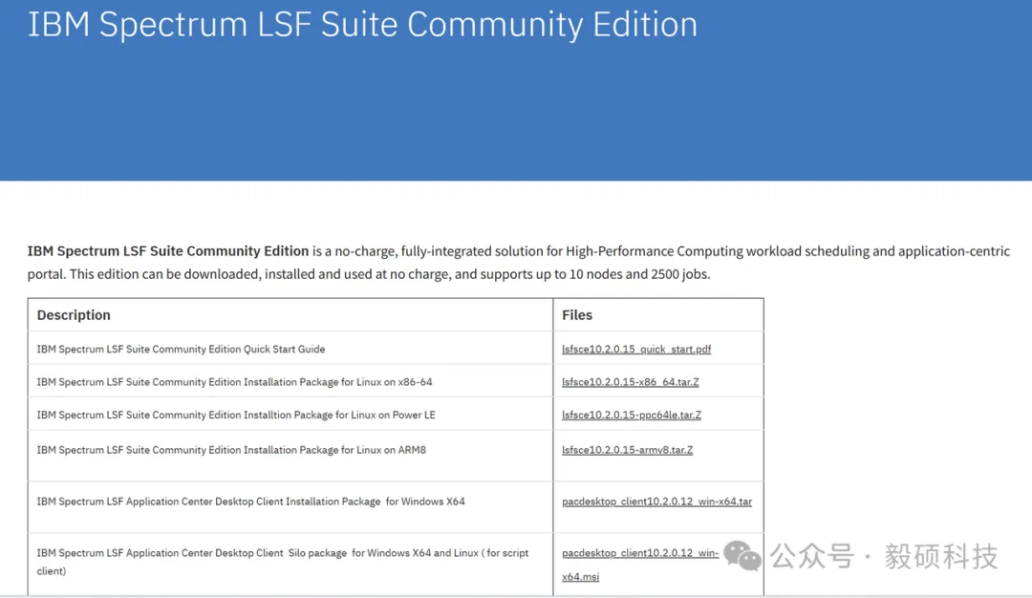Open pacdesktop_client10.2.0.12_win-x64.tar link
Screen dimensions: 1032x598
pos(656,502)
